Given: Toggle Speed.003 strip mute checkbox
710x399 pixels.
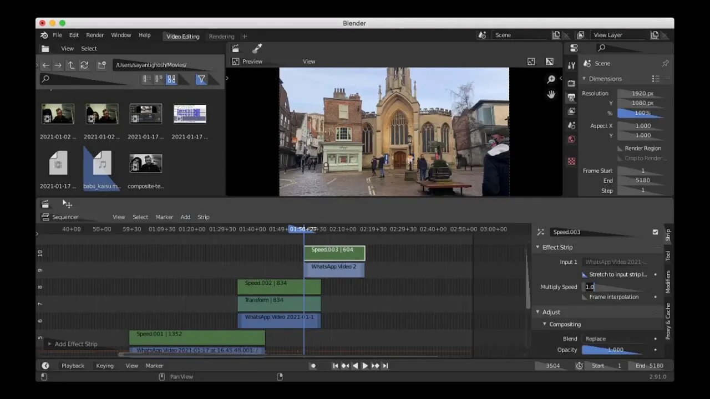Looking at the screenshot, I should coord(655,232).
